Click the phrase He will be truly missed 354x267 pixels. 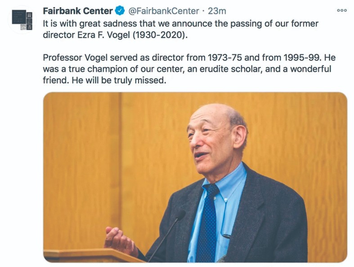pos(119,80)
